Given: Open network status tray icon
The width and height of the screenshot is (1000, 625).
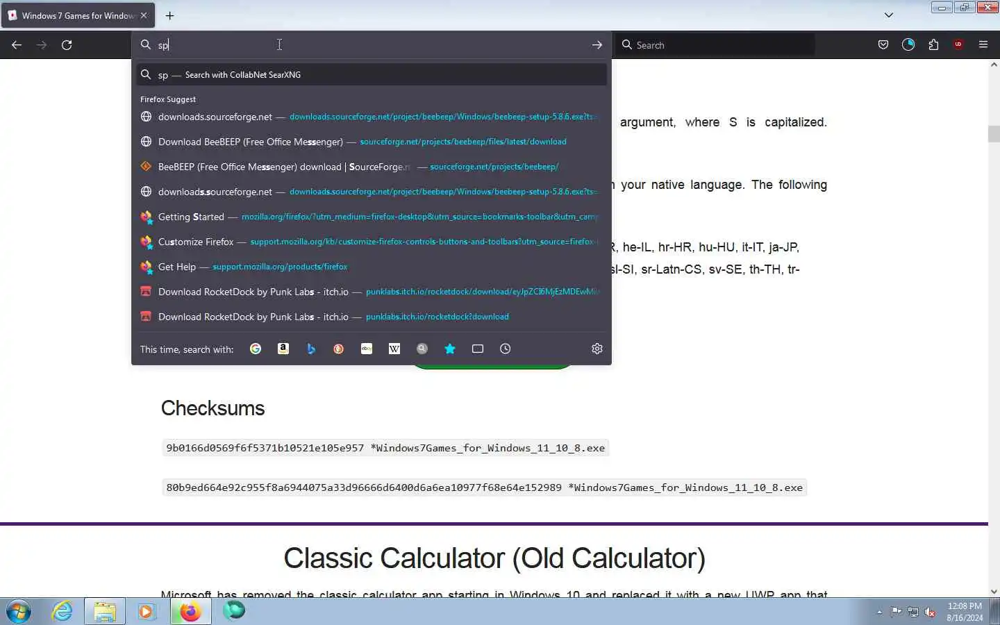Looking at the screenshot, I should 913,612.
